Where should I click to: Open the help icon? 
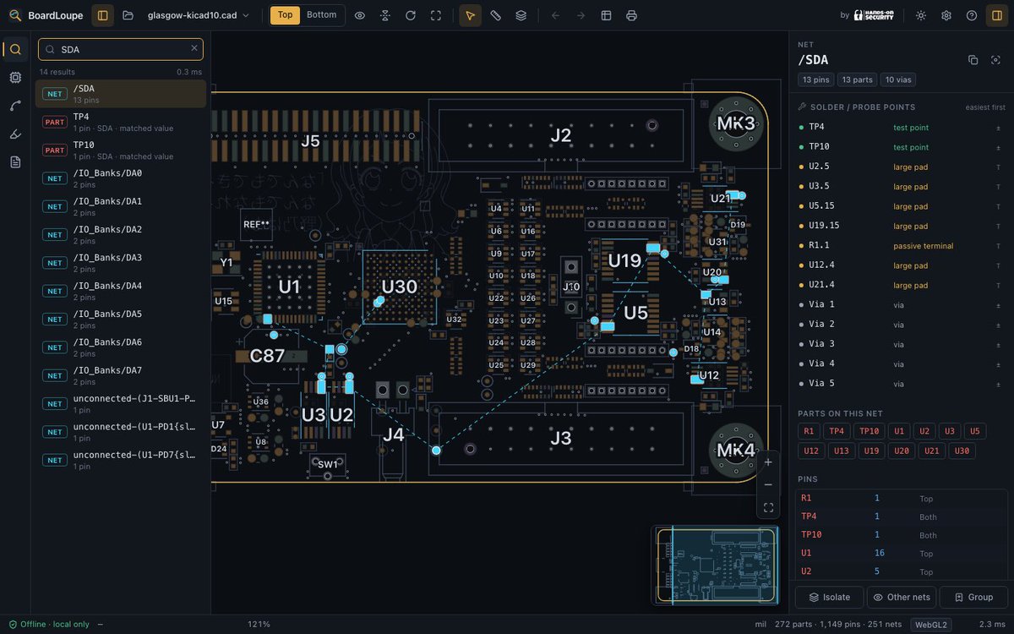click(972, 15)
